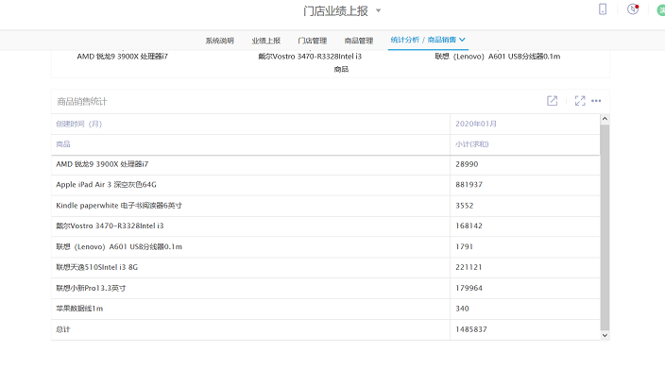This screenshot has width=665, height=368.
Task: Open the mobile device icon in header
Action: tap(603, 9)
